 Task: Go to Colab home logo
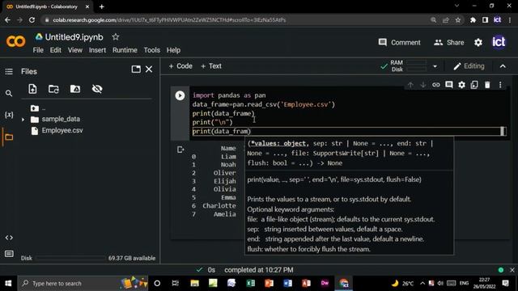15,41
